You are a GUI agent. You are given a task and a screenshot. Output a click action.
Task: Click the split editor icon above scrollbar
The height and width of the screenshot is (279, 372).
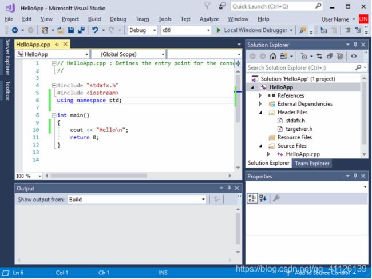tap(238, 63)
